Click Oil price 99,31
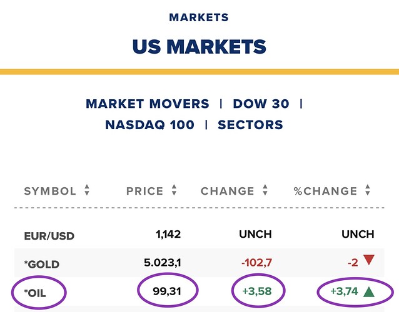The height and width of the screenshot is (312, 399). 169,291
